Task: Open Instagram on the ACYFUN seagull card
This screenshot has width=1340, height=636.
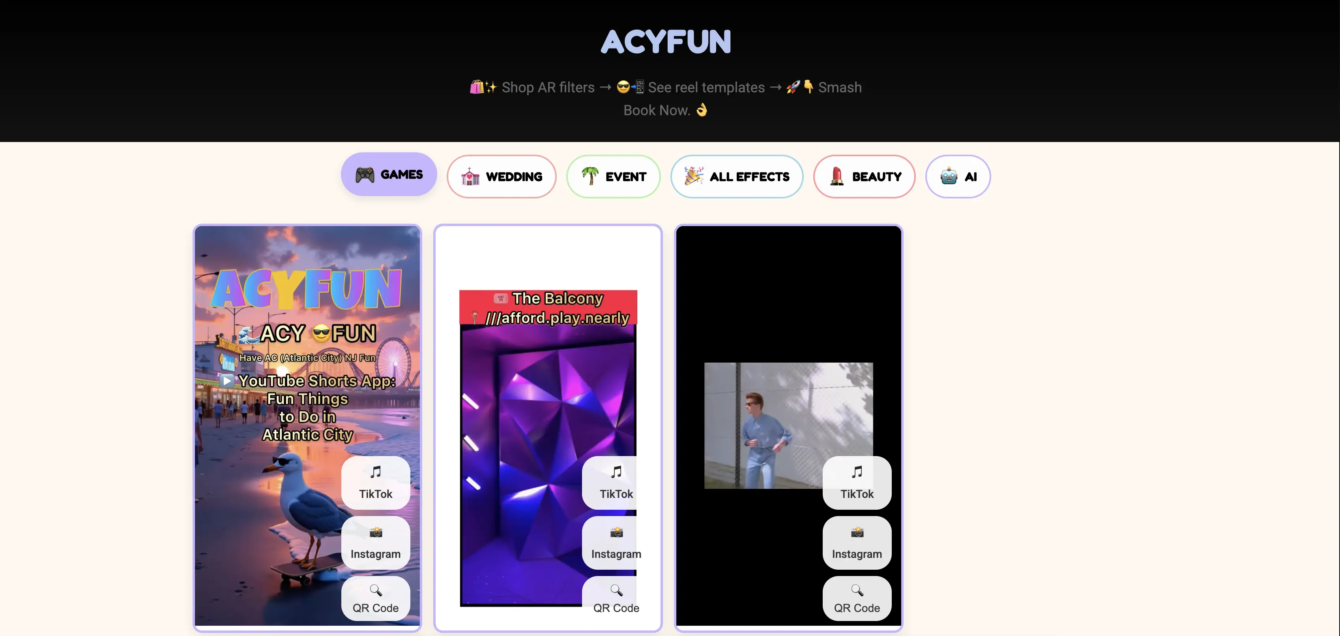Action: pos(376,542)
